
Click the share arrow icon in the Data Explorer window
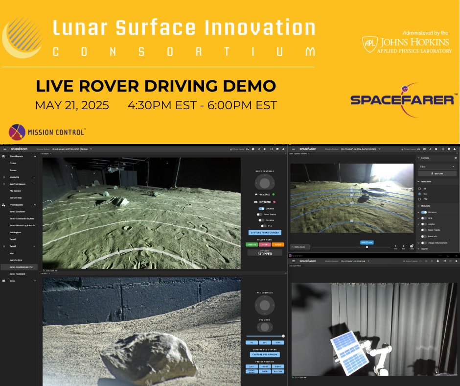click(x=430, y=149)
